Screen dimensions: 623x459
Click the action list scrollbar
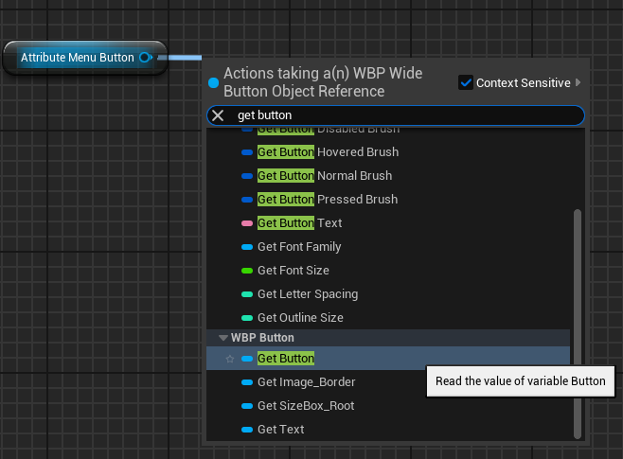tap(578, 324)
